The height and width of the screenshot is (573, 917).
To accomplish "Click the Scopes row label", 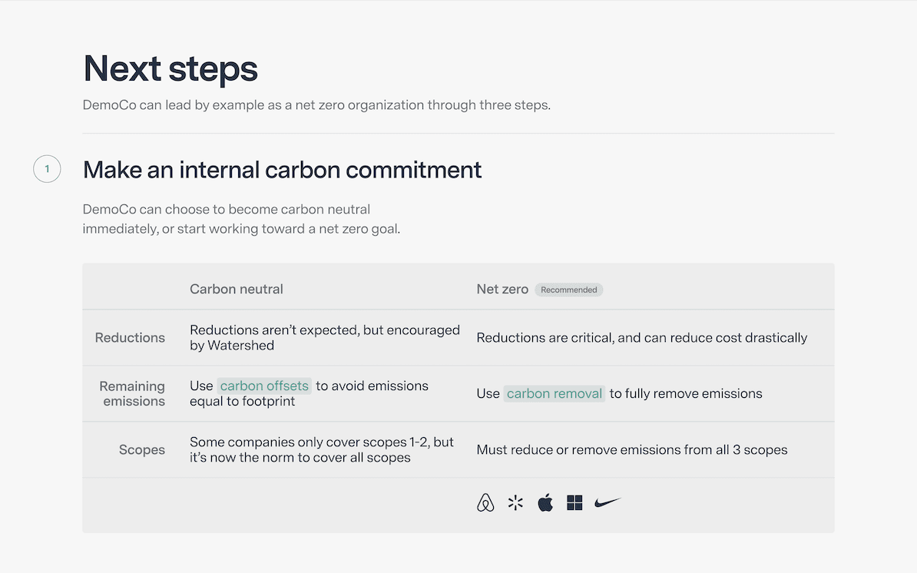I will coord(142,450).
